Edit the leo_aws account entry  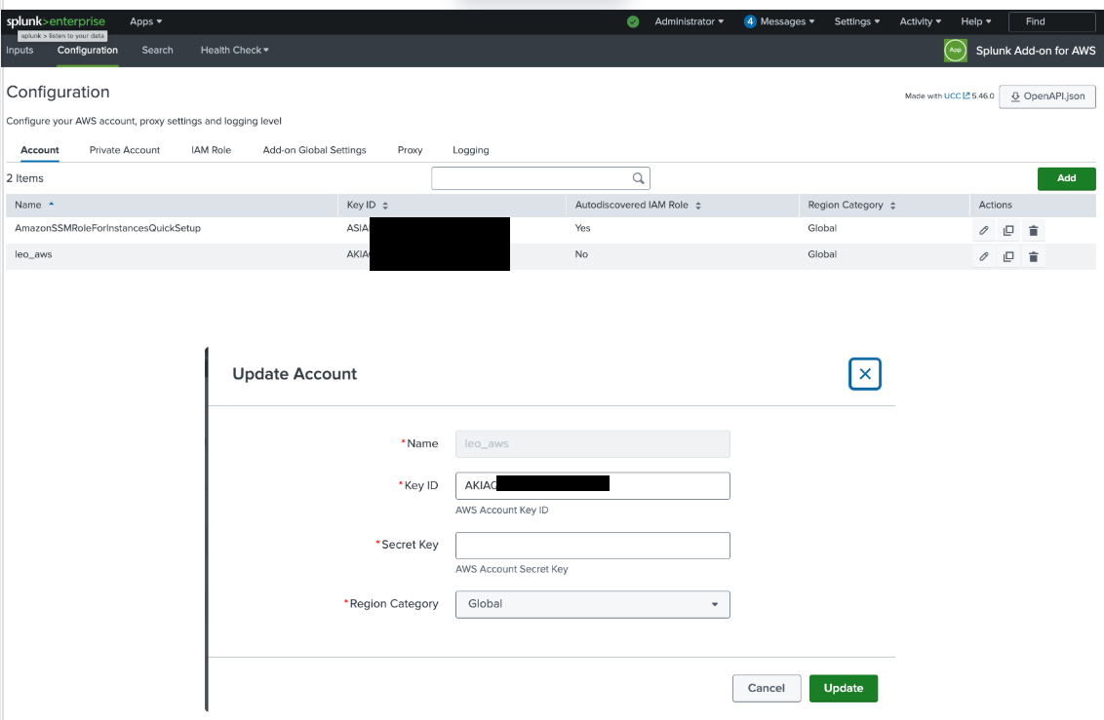pyautogui.click(x=984, y=256)
